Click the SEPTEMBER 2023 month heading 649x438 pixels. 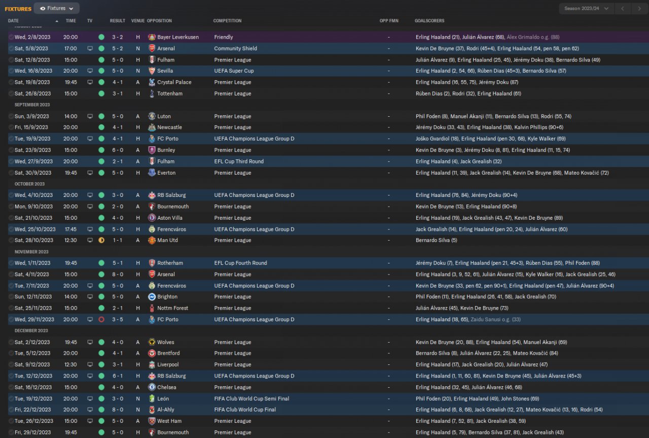point(32,105)
